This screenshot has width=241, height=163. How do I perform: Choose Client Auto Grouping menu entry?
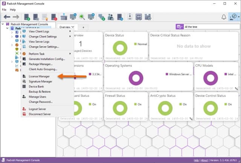[x=47, y=69]
